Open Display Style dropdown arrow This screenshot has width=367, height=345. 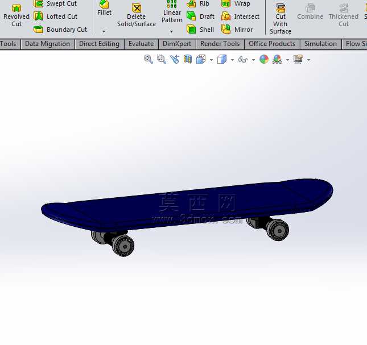pyautogui.click(x=232, y=60)
